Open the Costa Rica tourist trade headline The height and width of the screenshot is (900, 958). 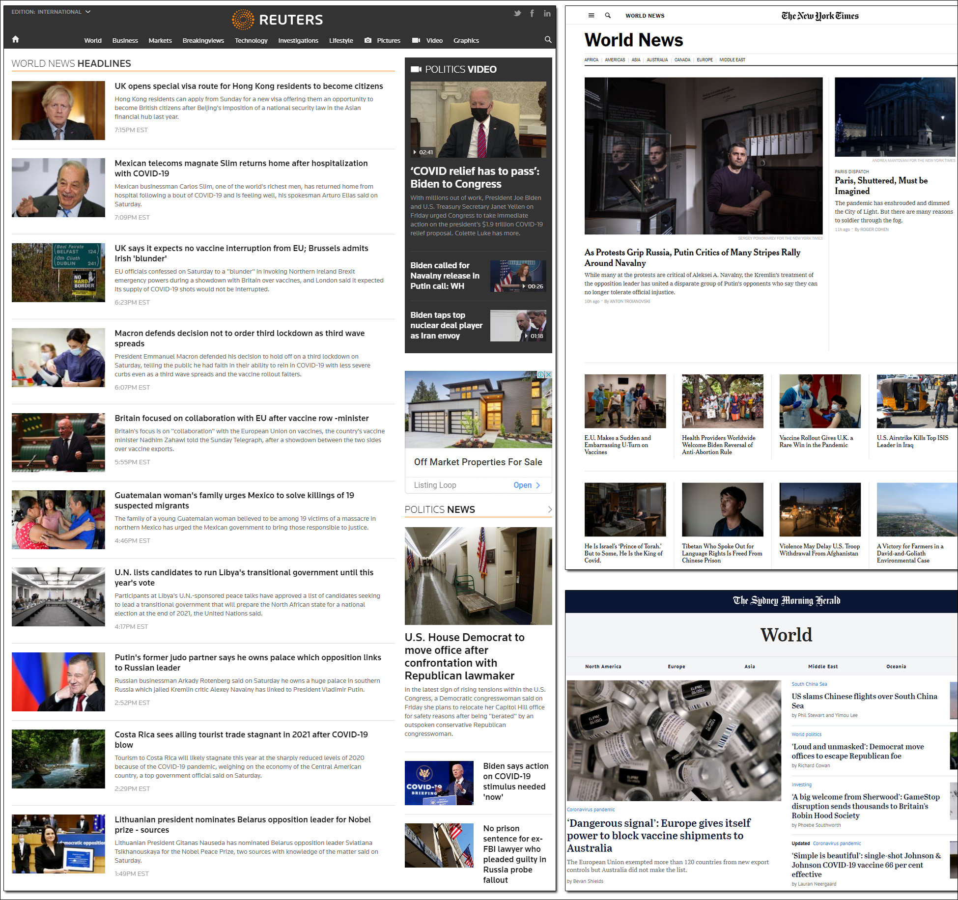point(241,739)
